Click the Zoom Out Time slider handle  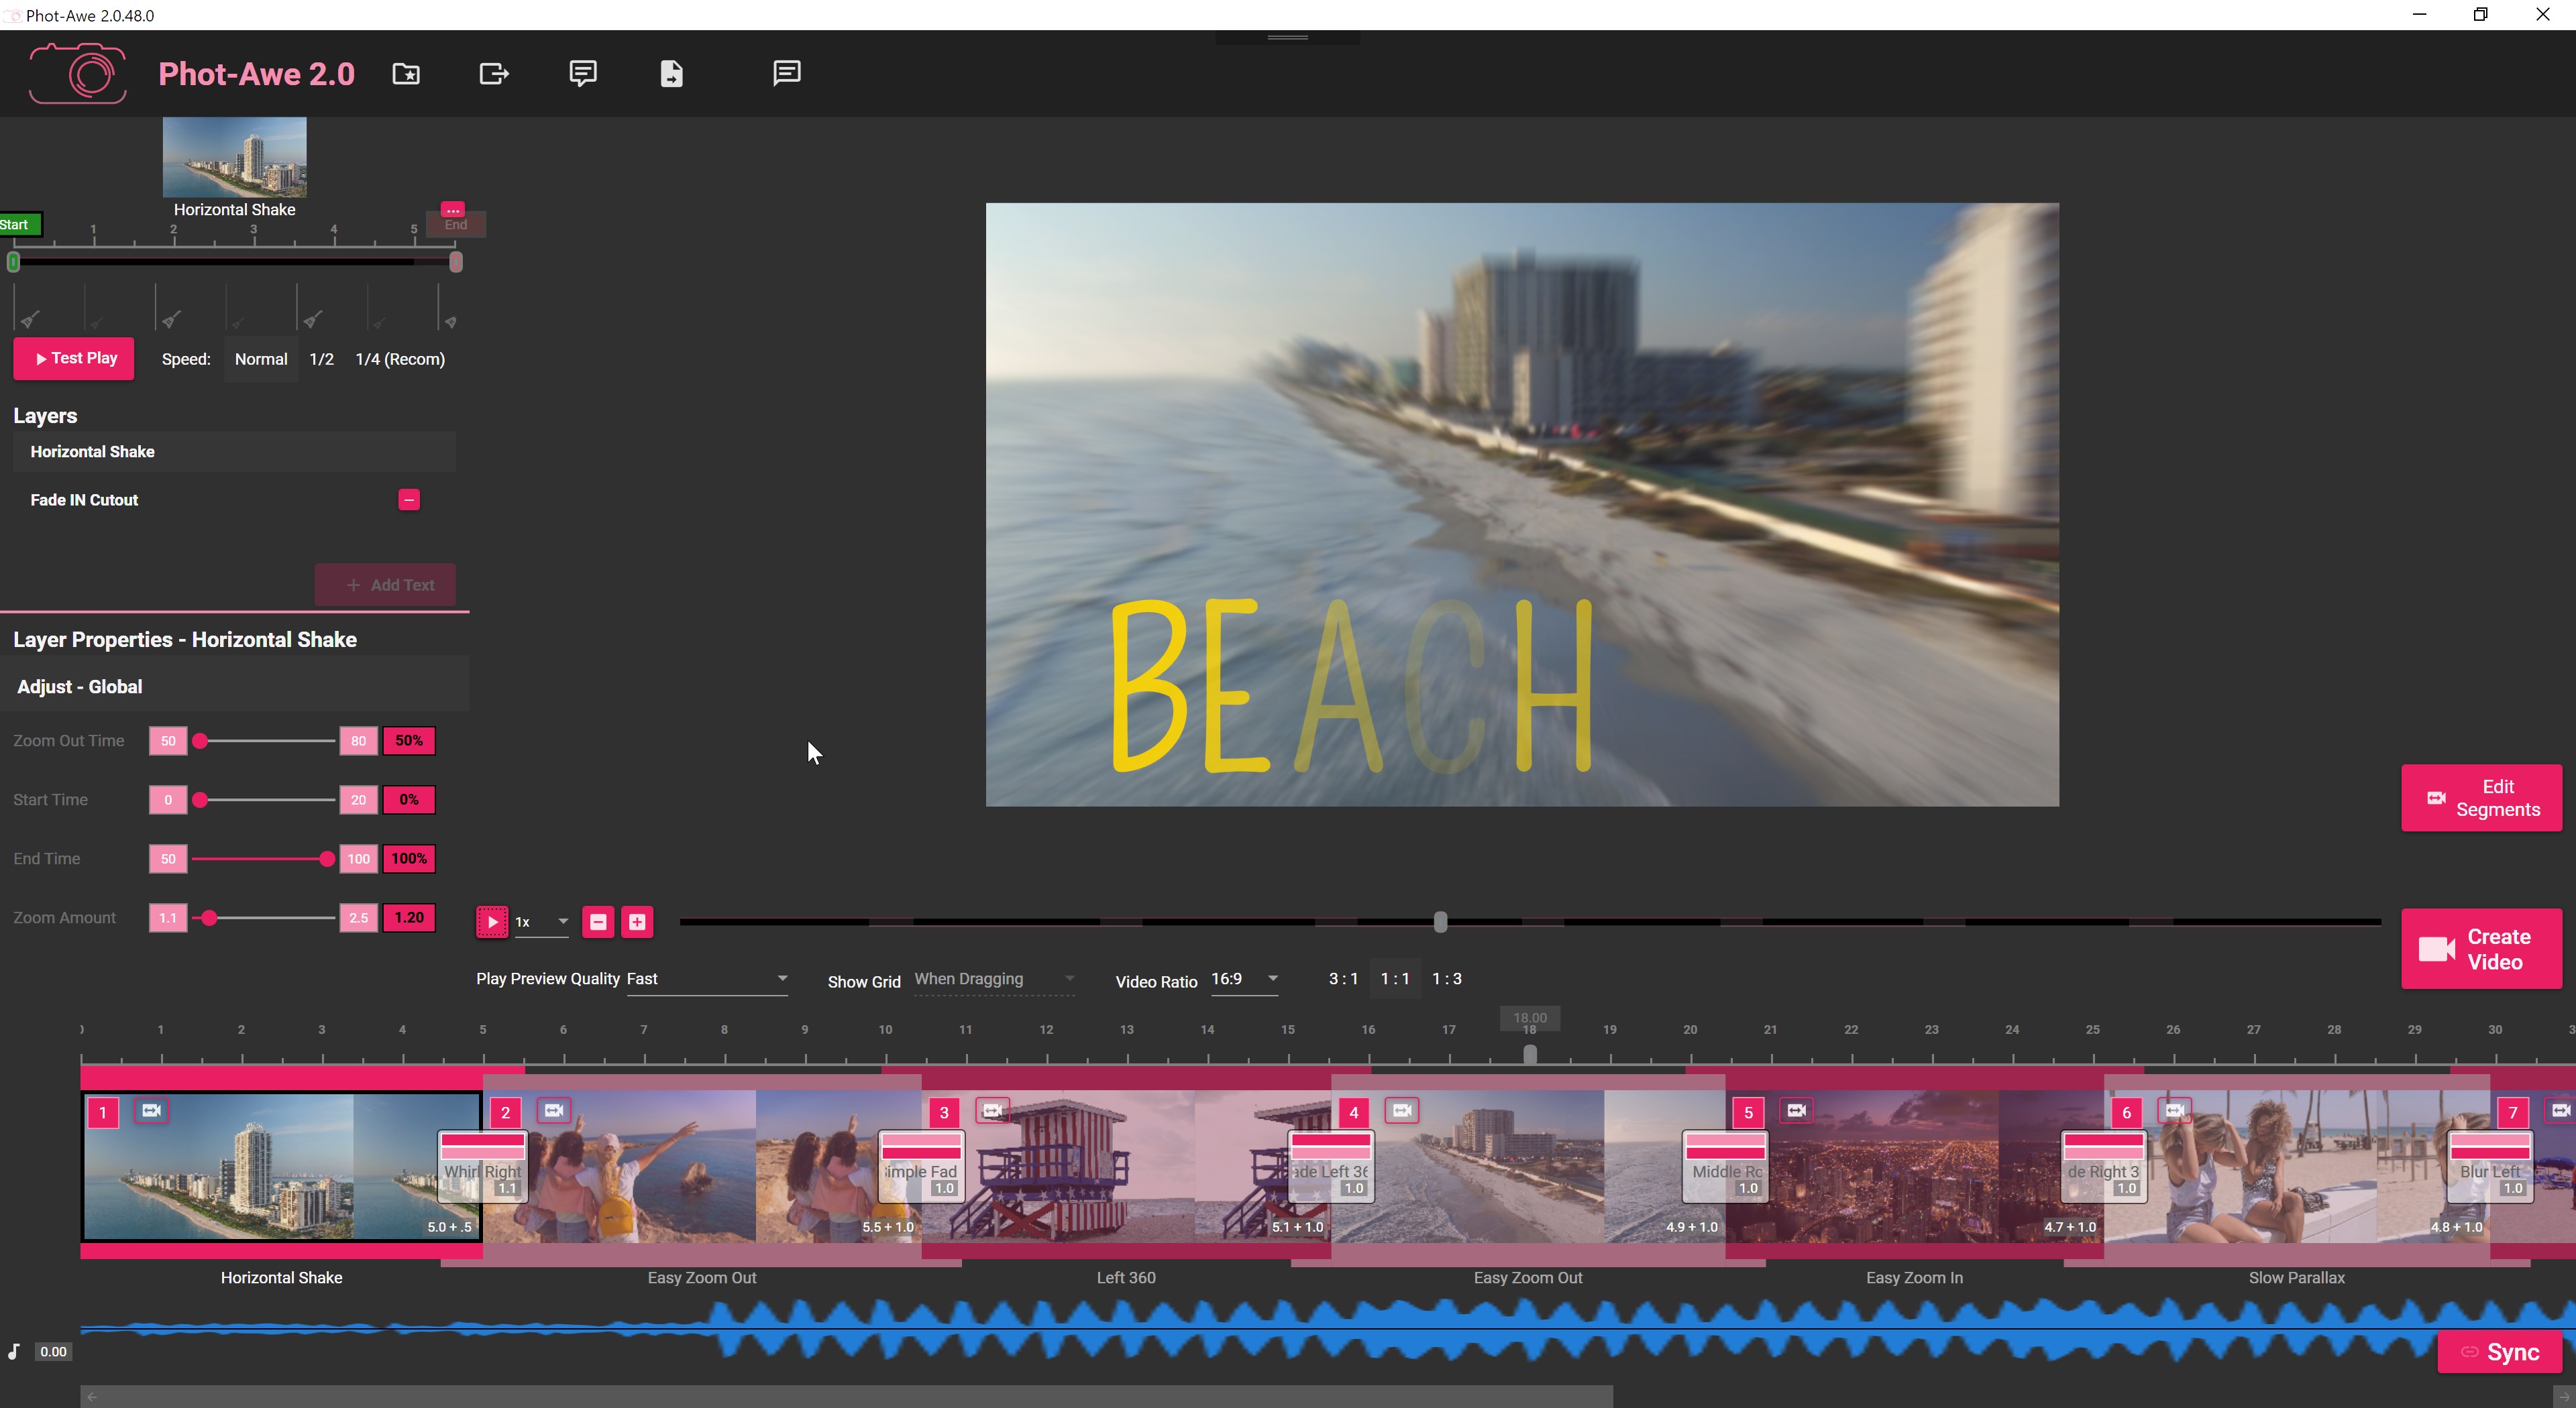tap(200, 740)
